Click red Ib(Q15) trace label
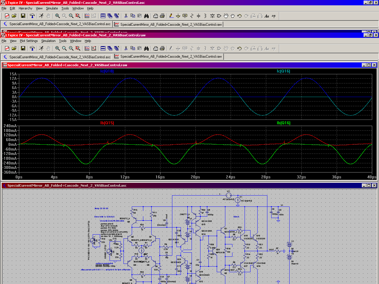This screenshot has height=284, width=379. point(107,123)
